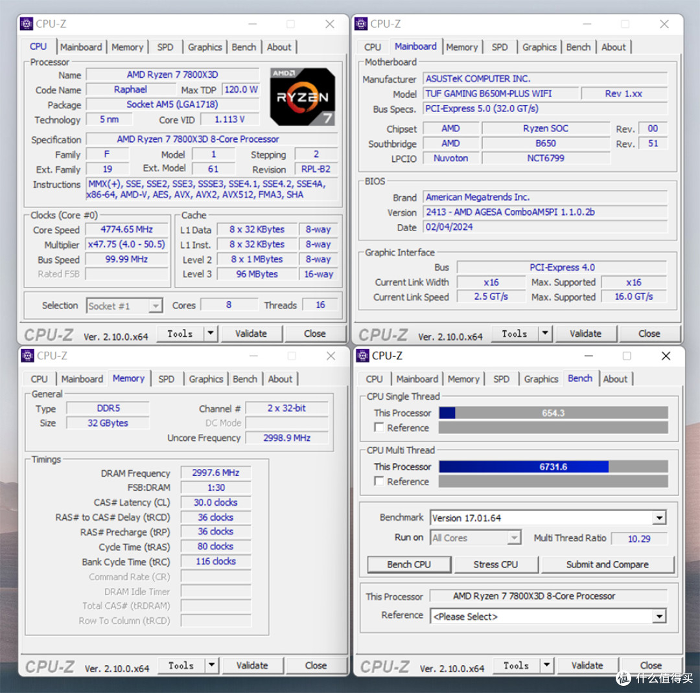Tick the Reference checkbox under CPU Single Thread
Image resolution: width=700 pixels, height=693 pixels.
(379, 427)
